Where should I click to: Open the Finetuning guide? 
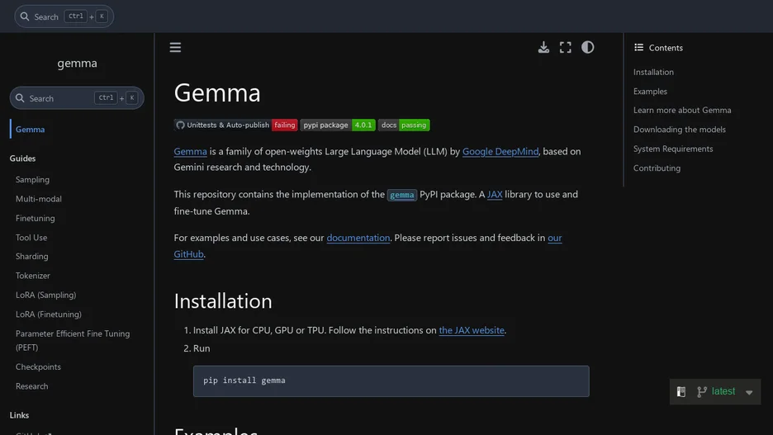(x=35, y=218)
